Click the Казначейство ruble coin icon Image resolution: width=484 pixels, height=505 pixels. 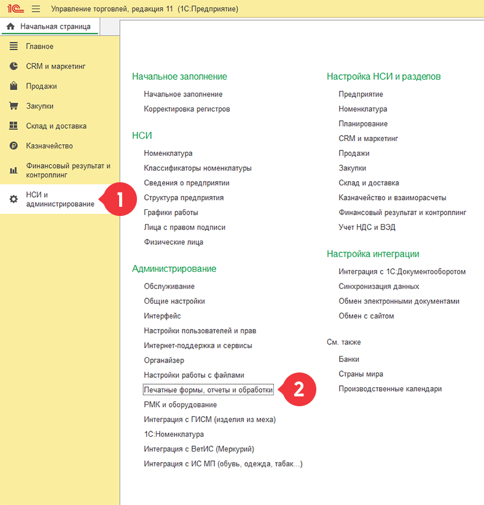[x=14, y=146]
